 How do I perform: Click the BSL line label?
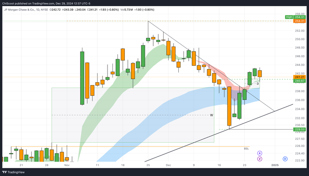pyautogui.click(x=246, y=149)
